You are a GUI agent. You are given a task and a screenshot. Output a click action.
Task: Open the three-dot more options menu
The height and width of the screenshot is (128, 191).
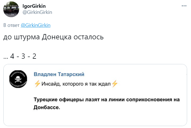coord(184,6)
